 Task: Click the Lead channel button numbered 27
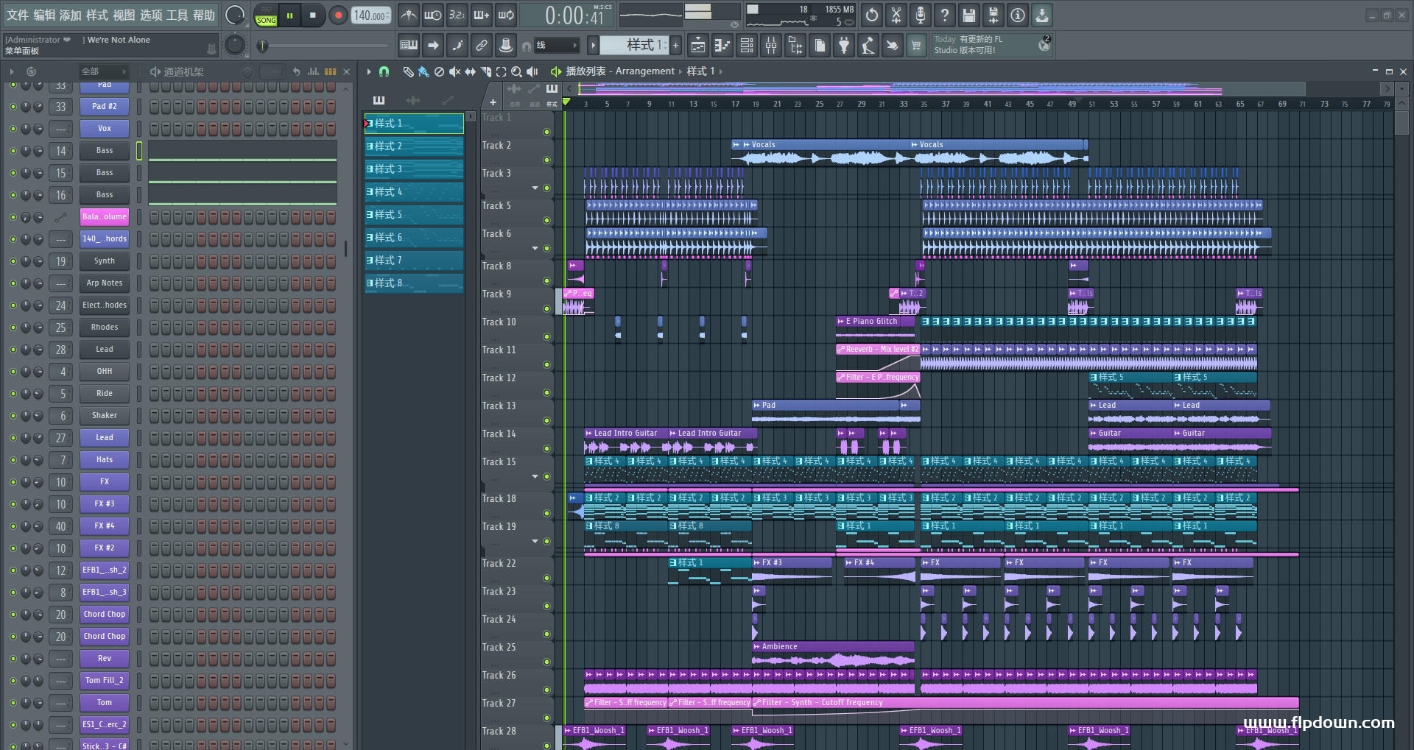click(105, 438)
